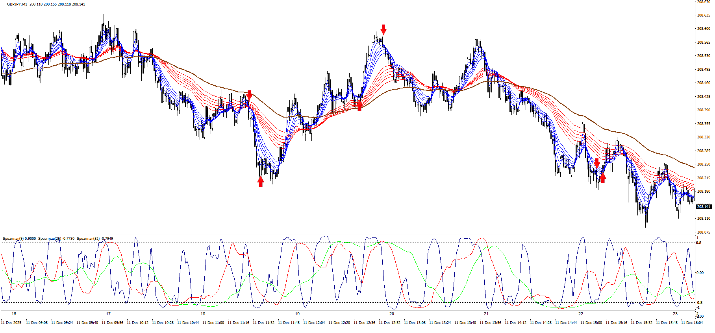Click the current price tag 208.141
The width and height of the screenshot is (715, 333).
704,206
